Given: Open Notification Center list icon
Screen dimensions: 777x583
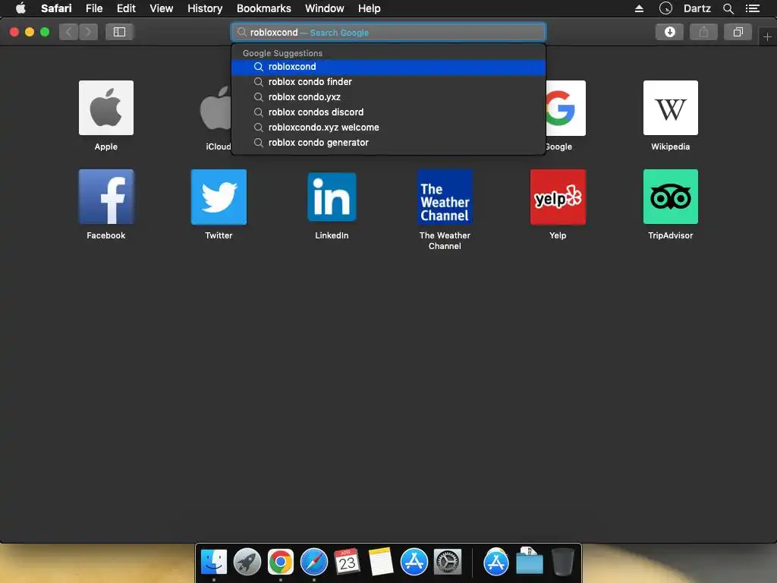Looking at the screenshot, I should (x=753, y=8).
